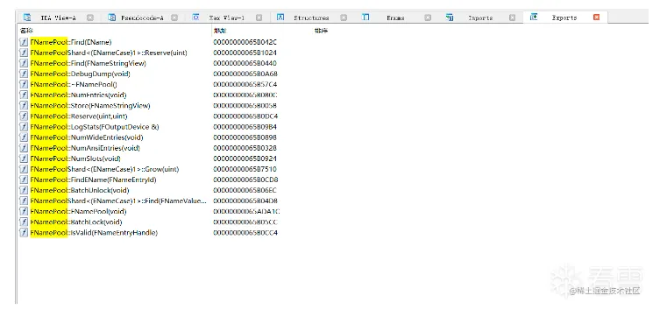Select address 00000000065B0328 of NumAnsiEntries
Image resolution: width=660 pixels, height=317 pixels.
pos(245,148)
